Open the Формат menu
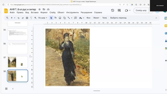The height and width of the screenshot is (94, 167). [44, 13]
